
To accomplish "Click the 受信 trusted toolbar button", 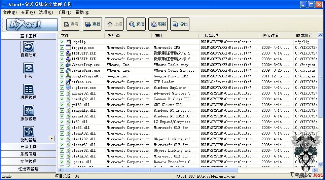I will point(136,24).
